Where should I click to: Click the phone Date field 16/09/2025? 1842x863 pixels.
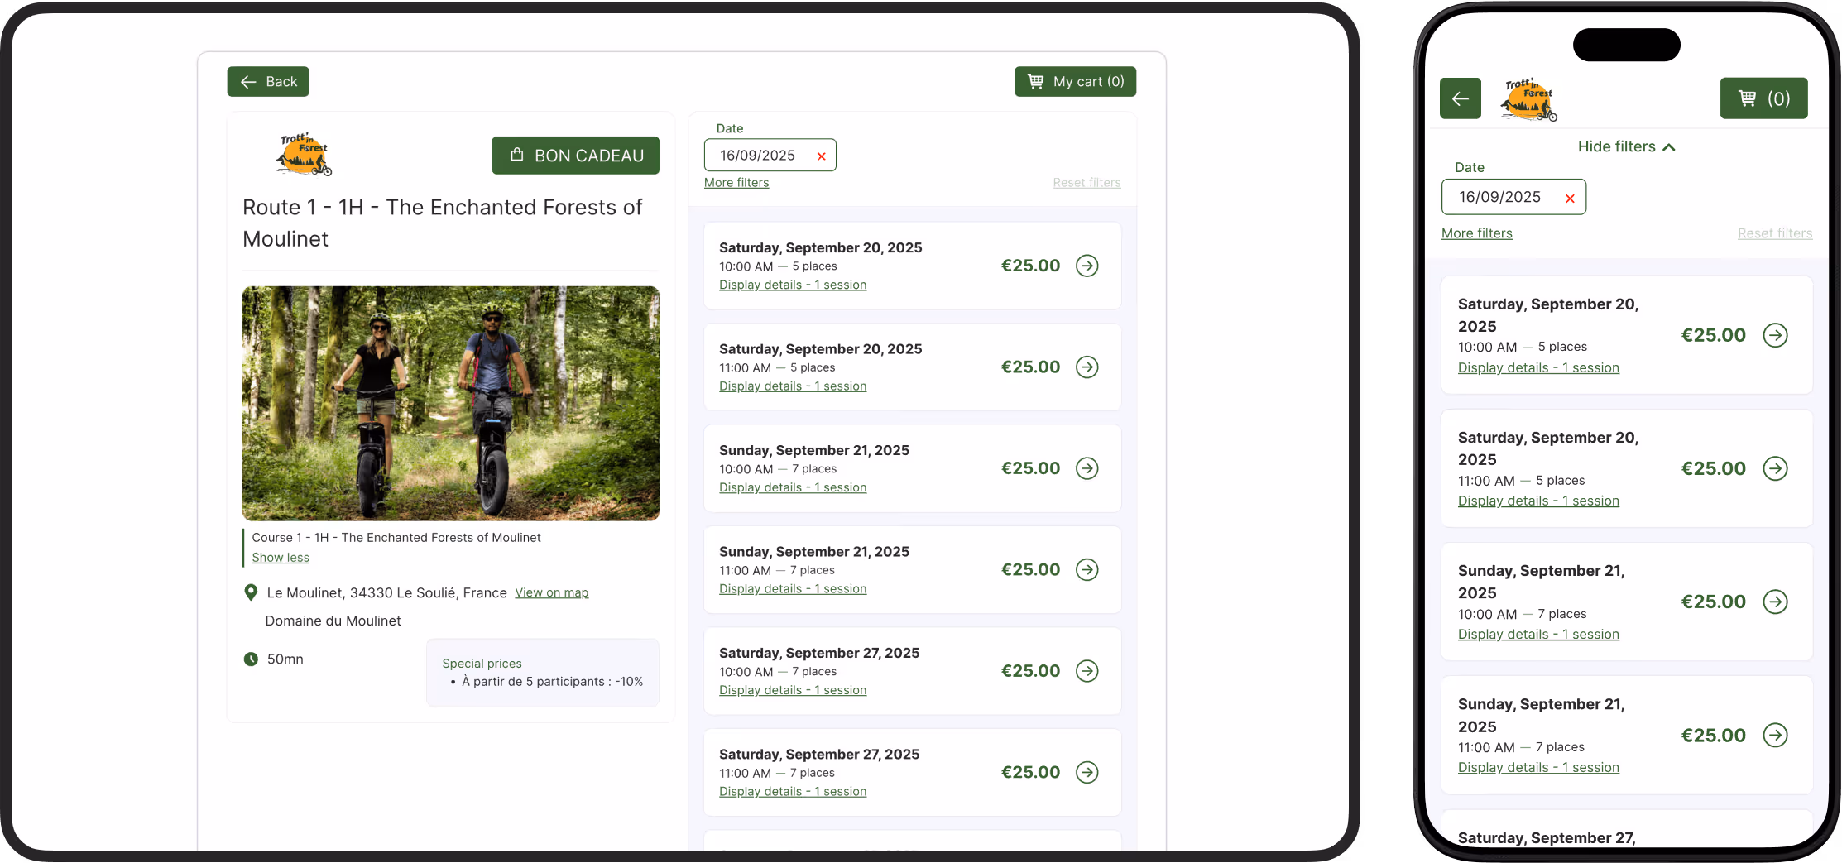(x=1513, y=198)
